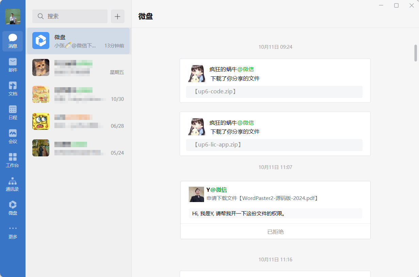Click the permission request message text

238,214
